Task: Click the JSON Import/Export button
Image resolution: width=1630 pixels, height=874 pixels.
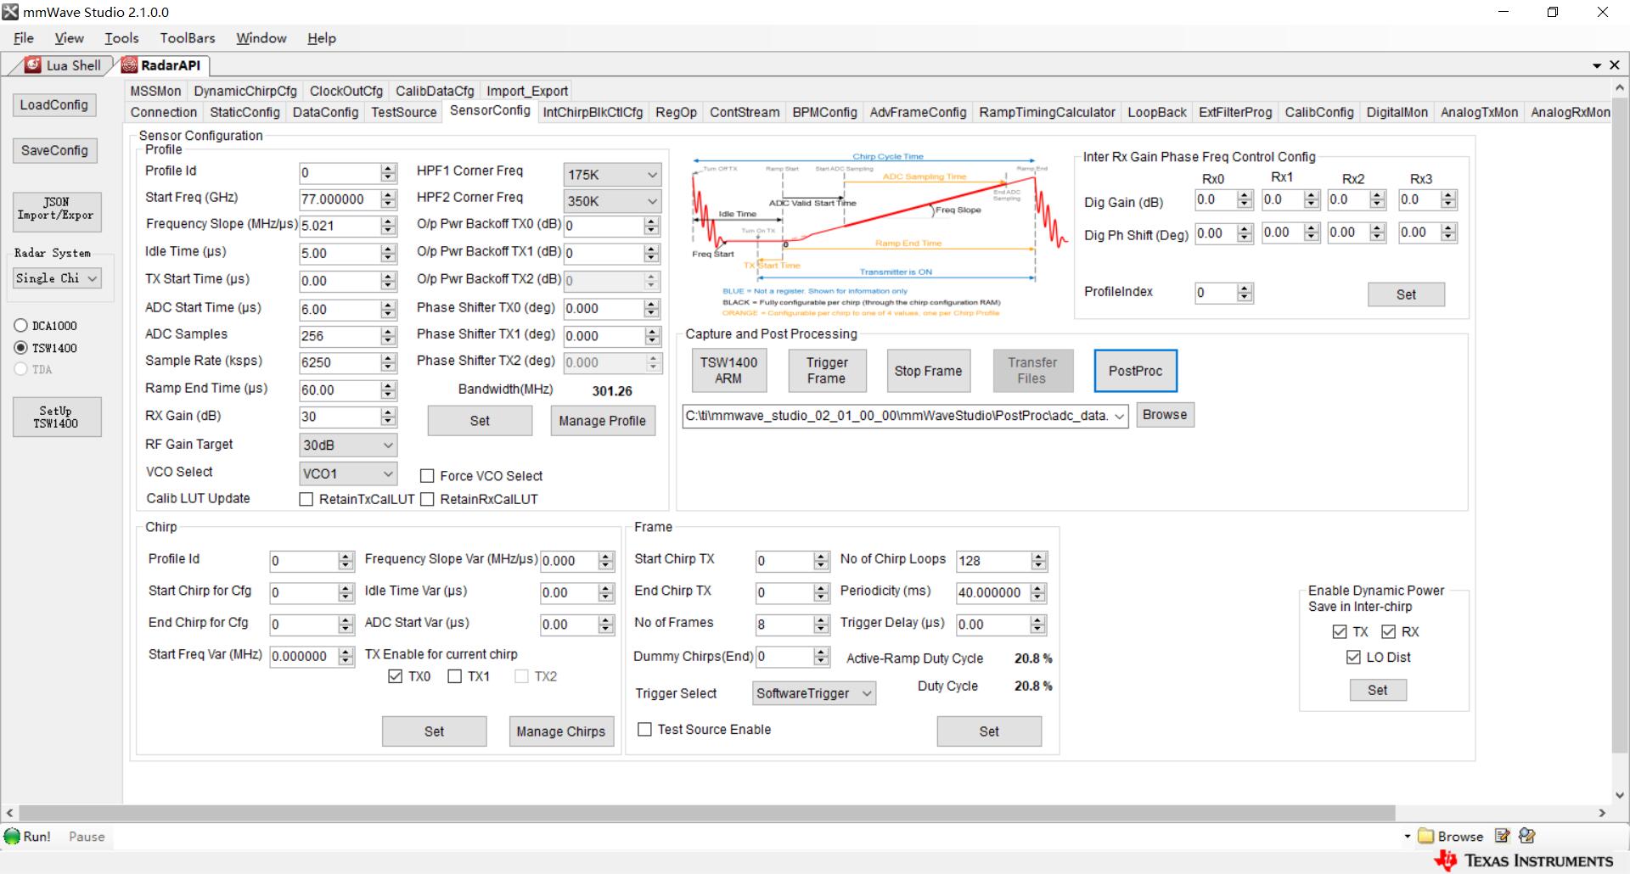Action: [x=57, y=211]
